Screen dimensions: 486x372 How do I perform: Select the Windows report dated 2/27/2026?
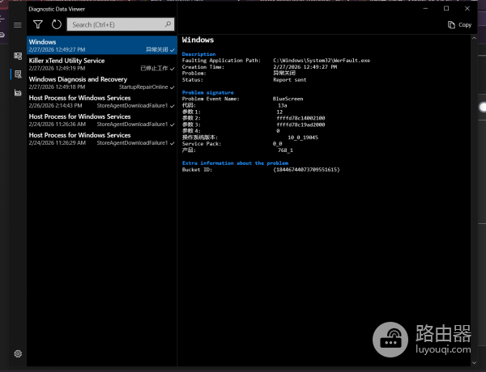[x=102, y=45]
